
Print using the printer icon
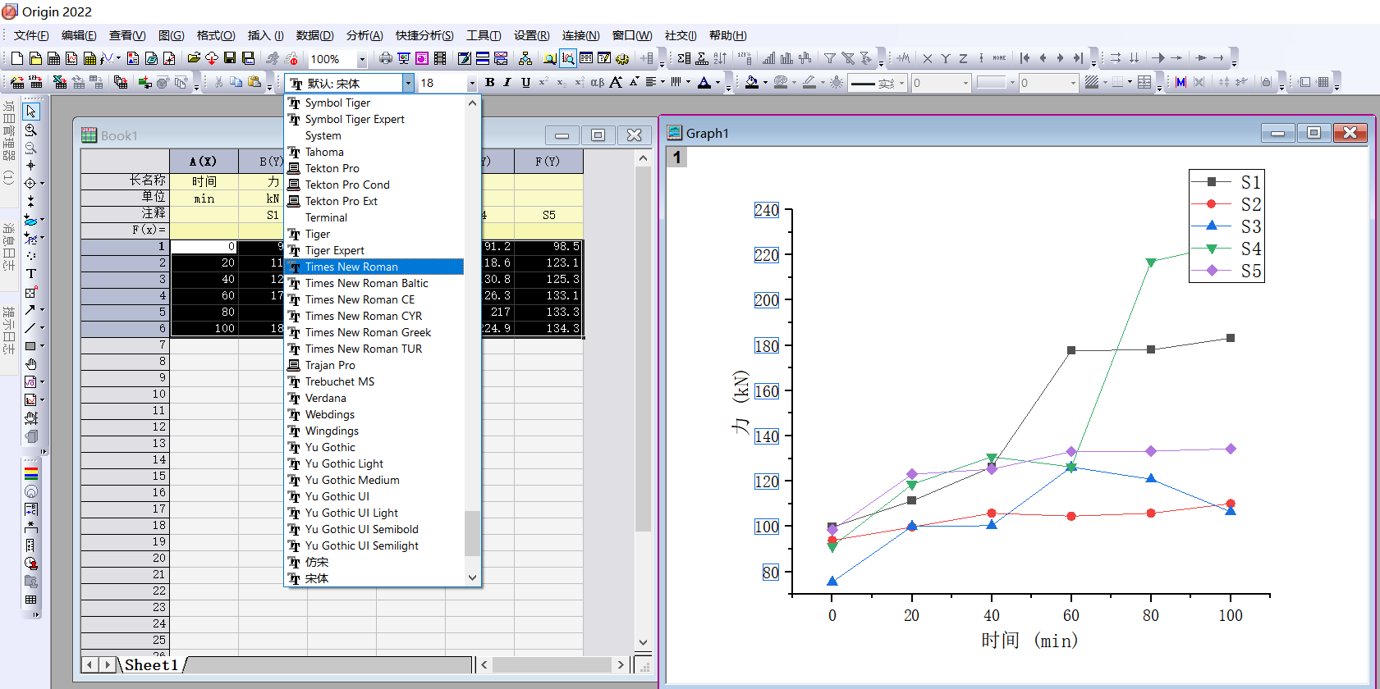(385, 58)
